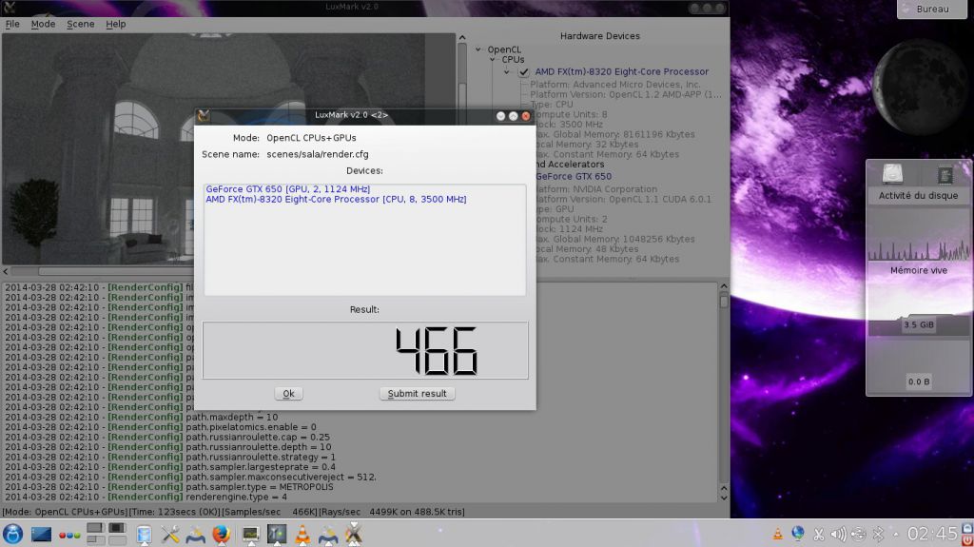Viewport: 974px width, 547px height.
Task: Open the Help menu
Action: (x=115, y=24)
